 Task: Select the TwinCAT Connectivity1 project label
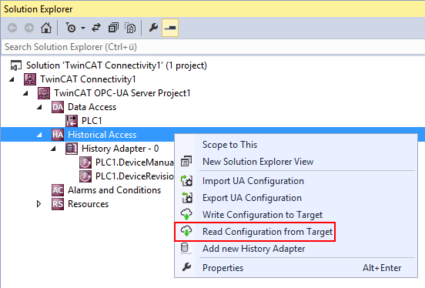[88, 79]
